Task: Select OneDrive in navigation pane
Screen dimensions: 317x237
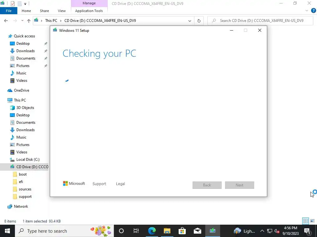Action: (21, 90)
